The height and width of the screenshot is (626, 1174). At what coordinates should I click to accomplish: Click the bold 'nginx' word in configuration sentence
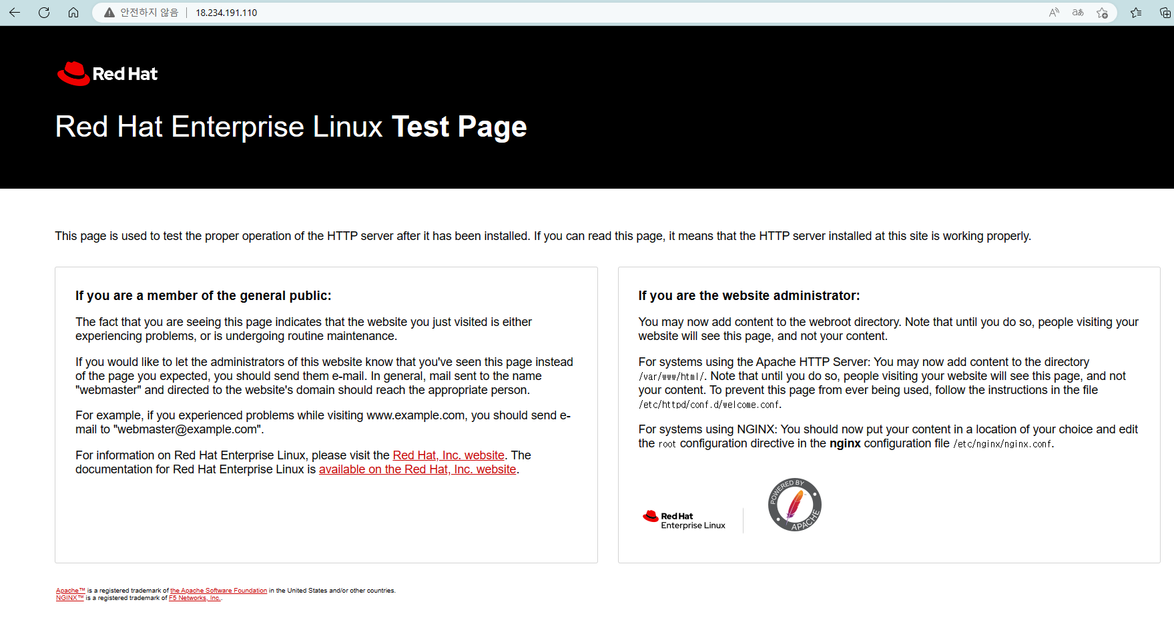pos(845,443)
